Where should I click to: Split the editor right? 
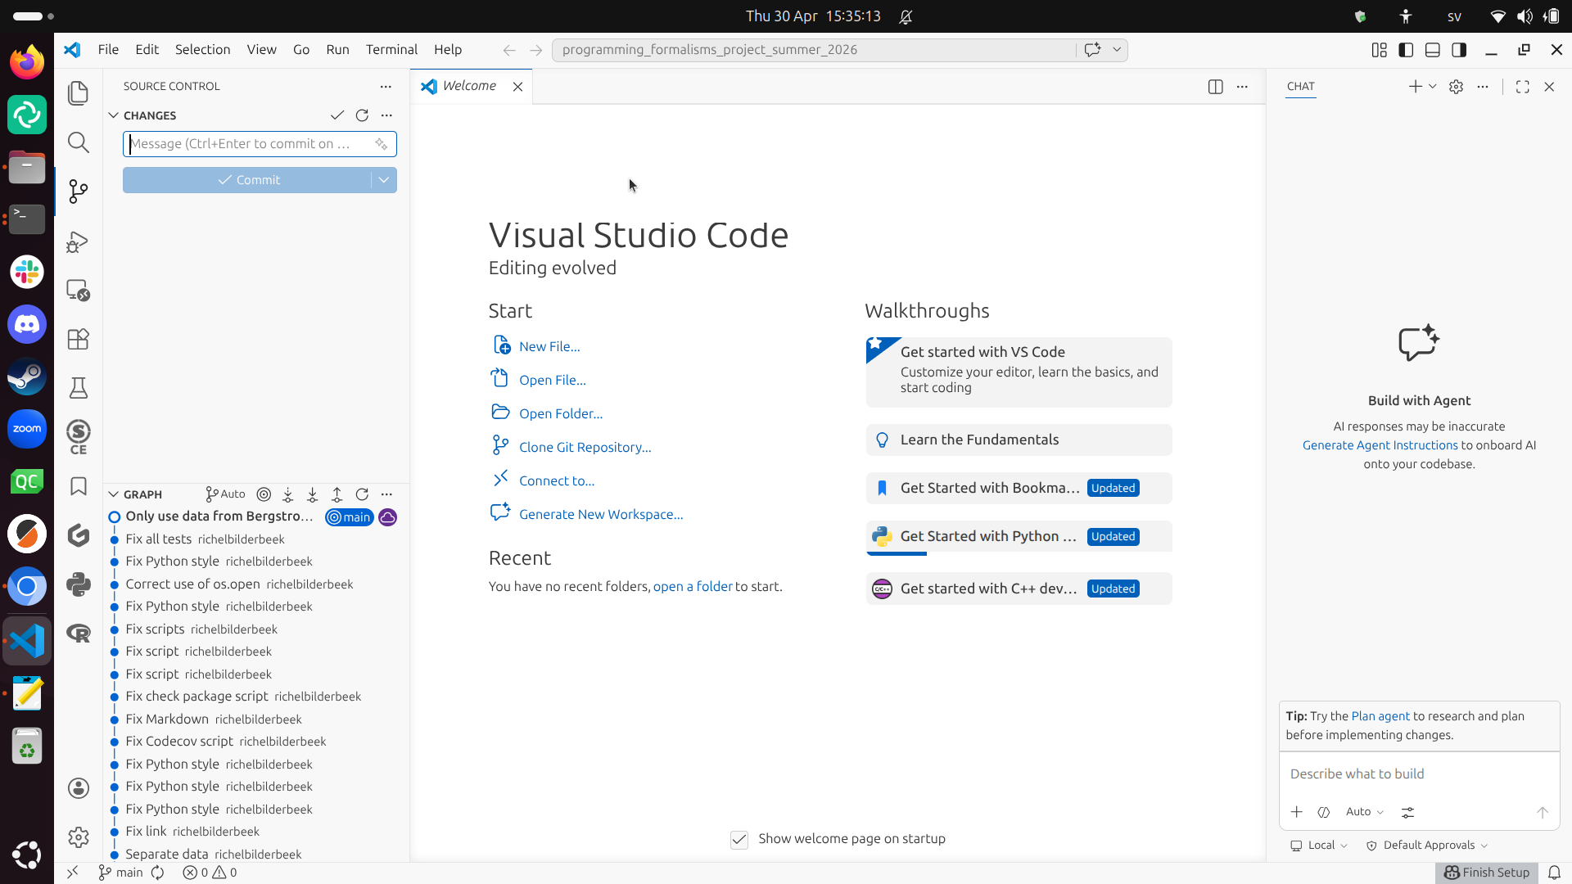pyautogui.click(x=1216, y=87)
